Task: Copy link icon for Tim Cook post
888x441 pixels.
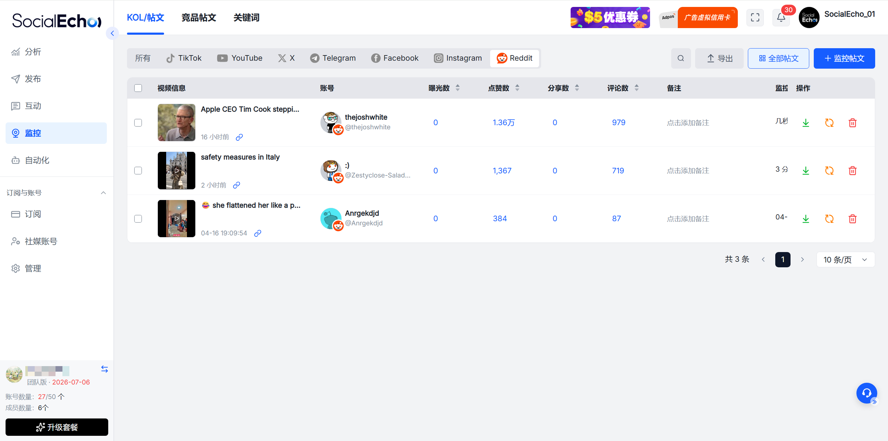Action: click(239, 137)
